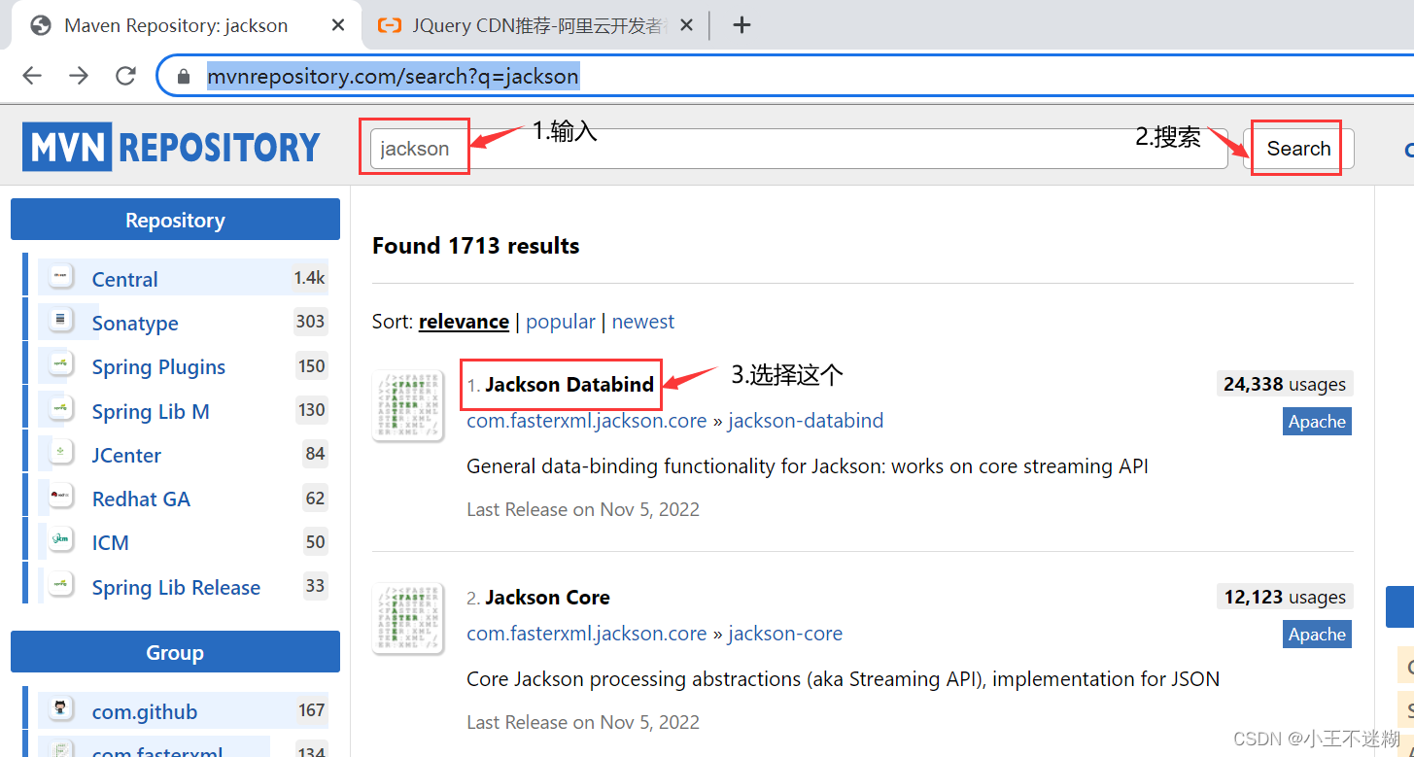Click the Sonatype repository icon
This screenshot has width=1414, height=757.
point(61,321)
